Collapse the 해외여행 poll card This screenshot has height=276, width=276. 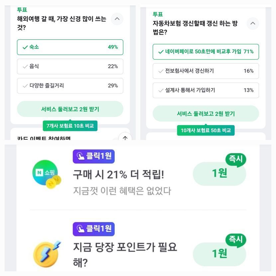tap(117, 19)
